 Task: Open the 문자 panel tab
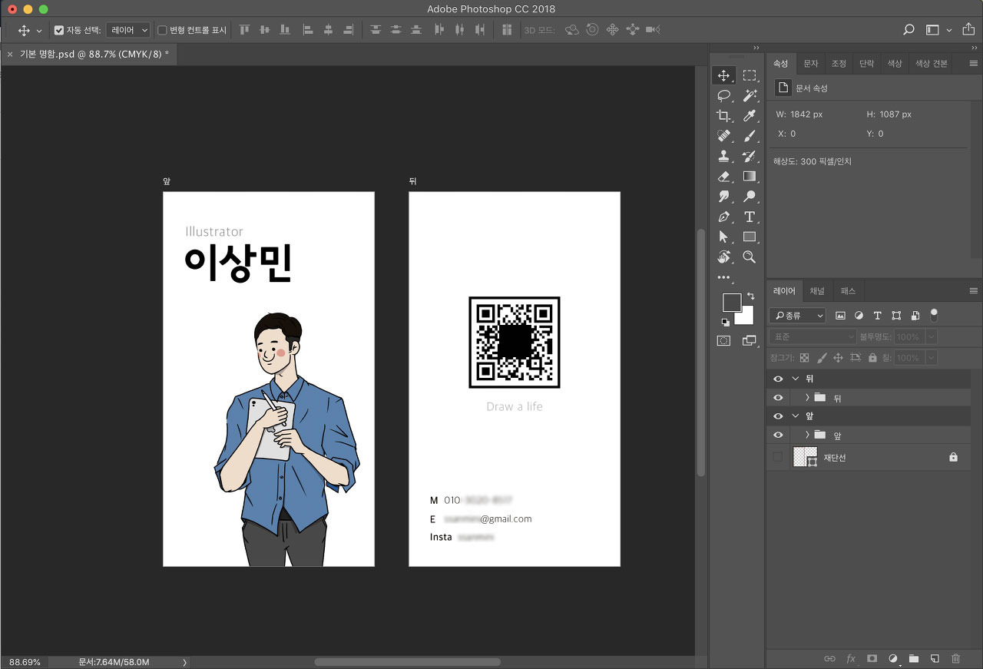coord(811,64)
